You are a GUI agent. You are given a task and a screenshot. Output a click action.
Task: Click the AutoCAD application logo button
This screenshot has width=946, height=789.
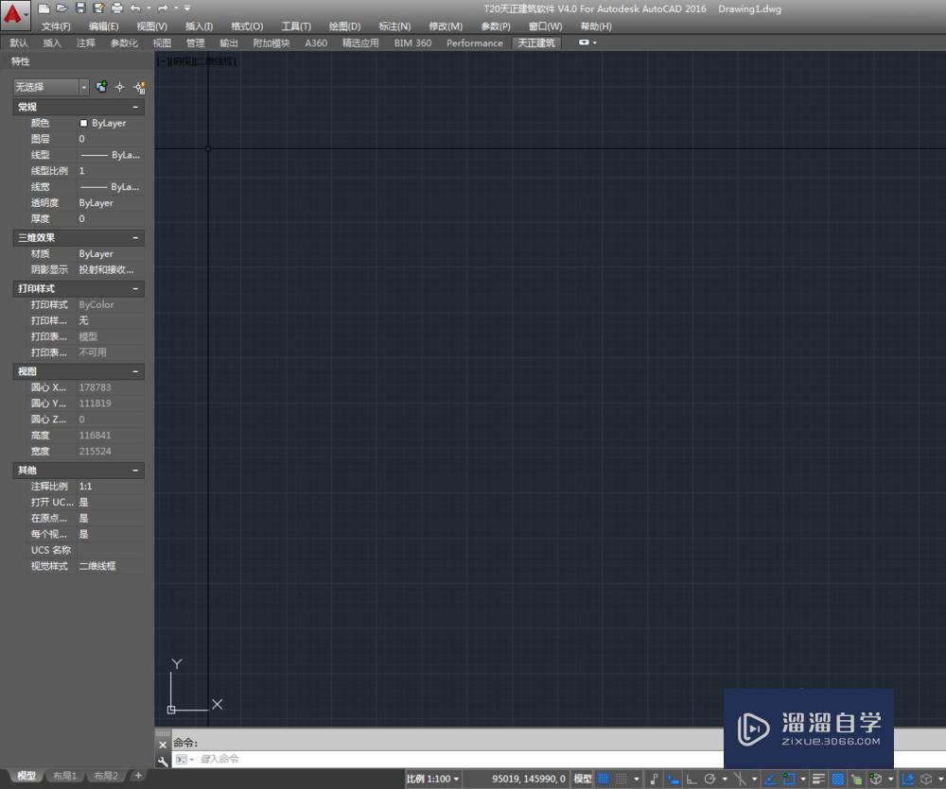[13, 11]
